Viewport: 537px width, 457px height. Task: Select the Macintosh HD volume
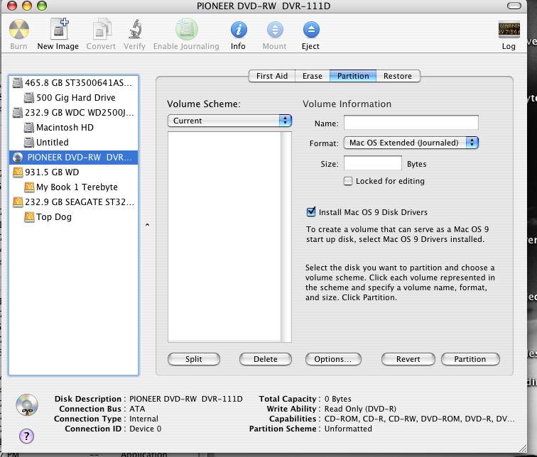(x=74, y=128)
